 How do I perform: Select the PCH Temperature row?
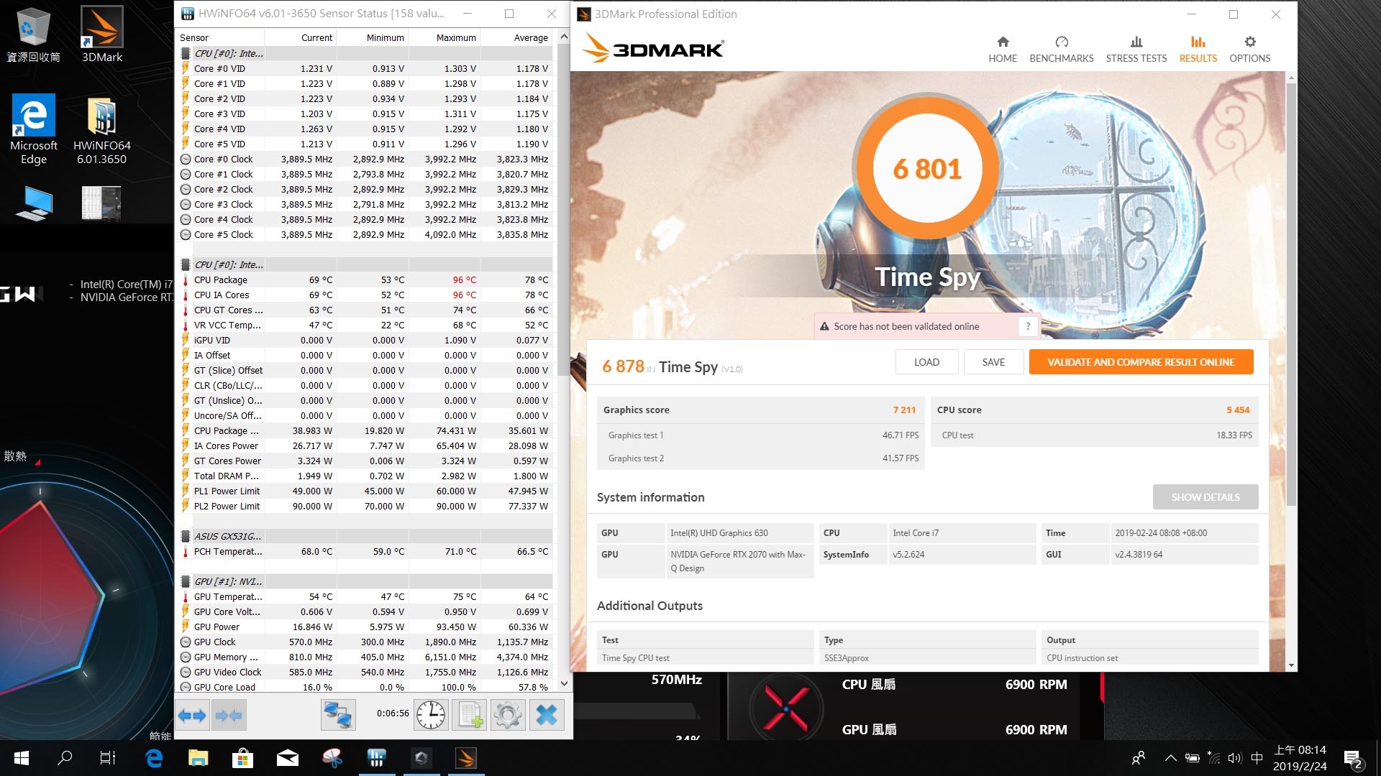365,551
